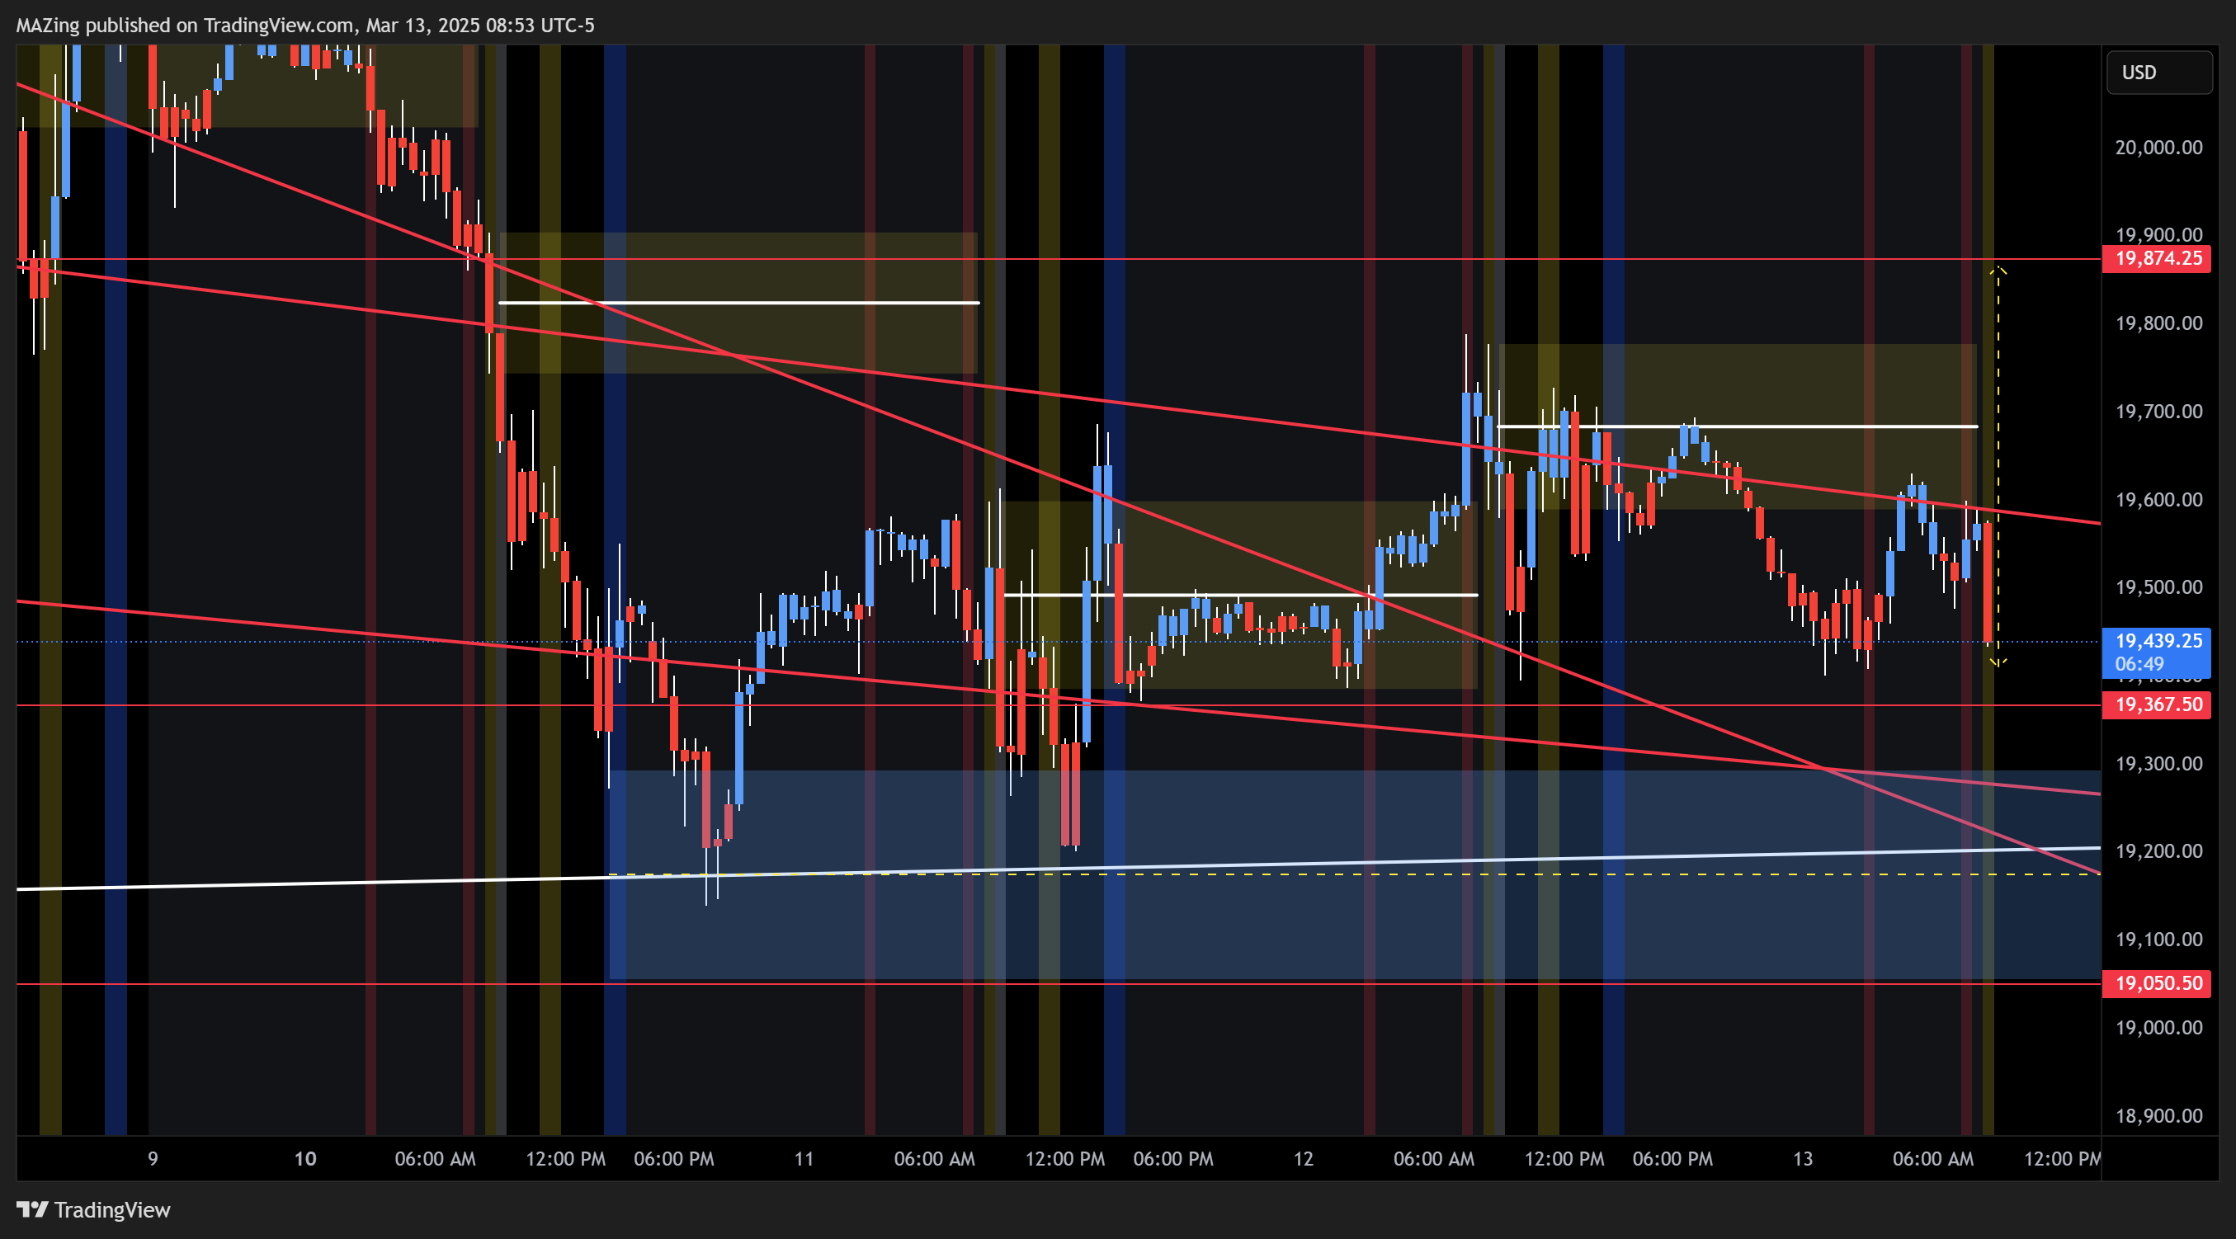Screen dimensions: 2236x1239
Task: Click date label 12 on time axis
Action: (x=1303, y=1158)
